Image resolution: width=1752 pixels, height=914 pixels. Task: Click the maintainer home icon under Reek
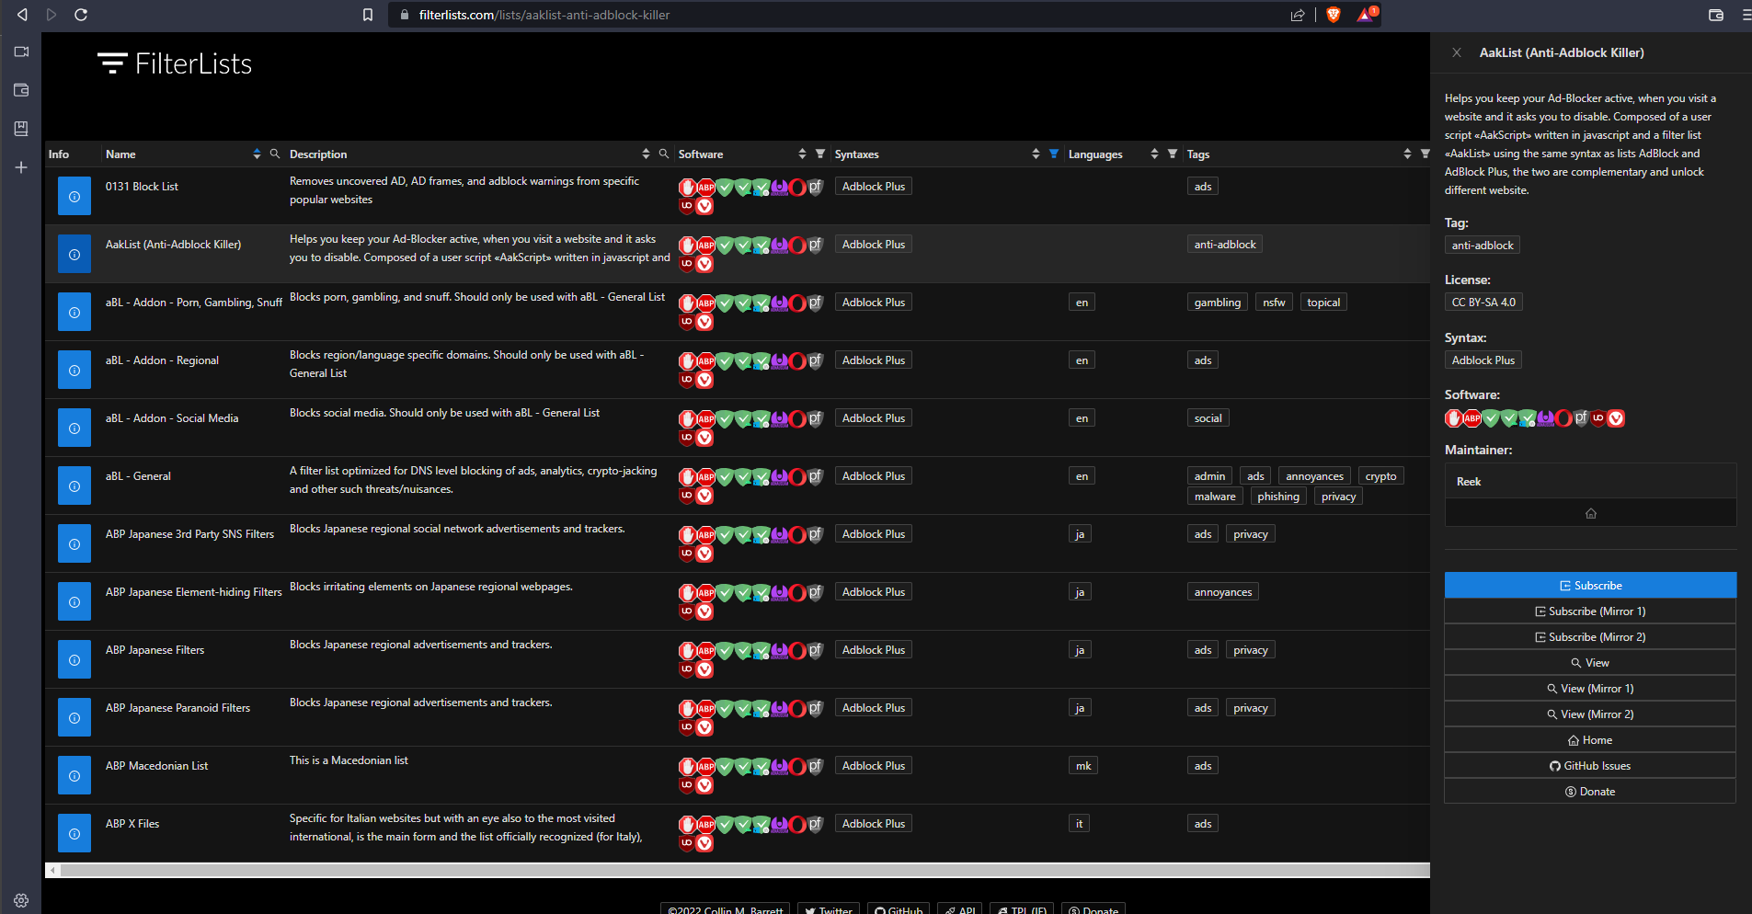(x=1590, y=512)
